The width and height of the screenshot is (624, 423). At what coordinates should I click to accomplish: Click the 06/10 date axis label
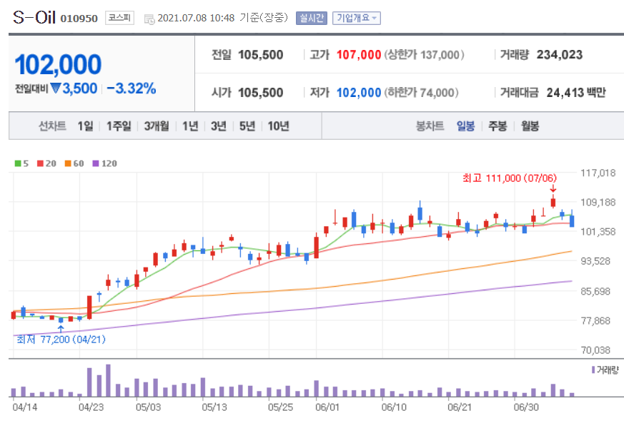[x=394, y=407]
